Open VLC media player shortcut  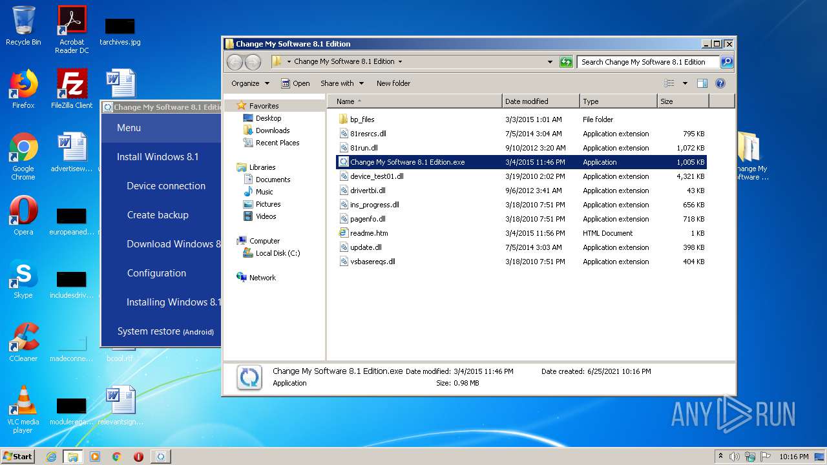coord(23,409)
